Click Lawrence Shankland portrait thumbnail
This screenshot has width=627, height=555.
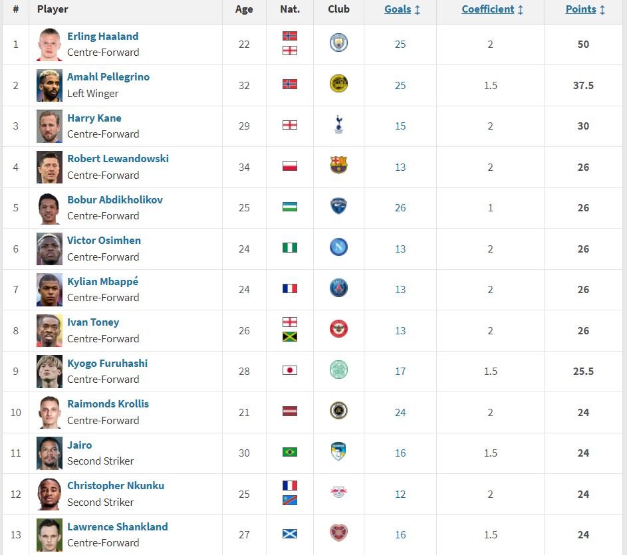[49, 535]
